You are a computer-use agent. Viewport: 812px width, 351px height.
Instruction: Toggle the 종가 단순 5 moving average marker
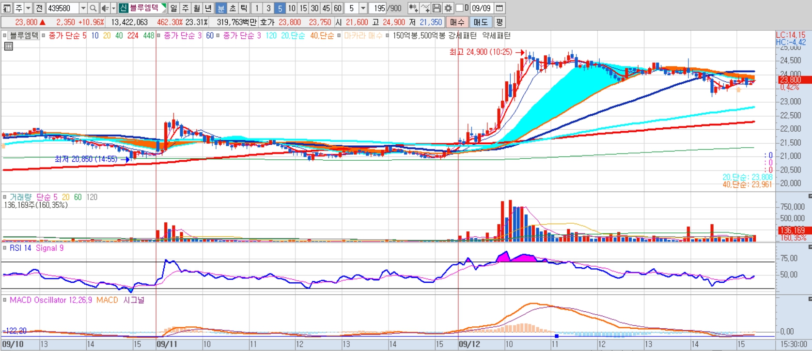coord(44,35)
